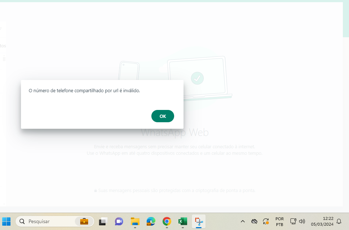Switch to Google Chrome in taskbar

pyautogui.click(x=167, y=221)
